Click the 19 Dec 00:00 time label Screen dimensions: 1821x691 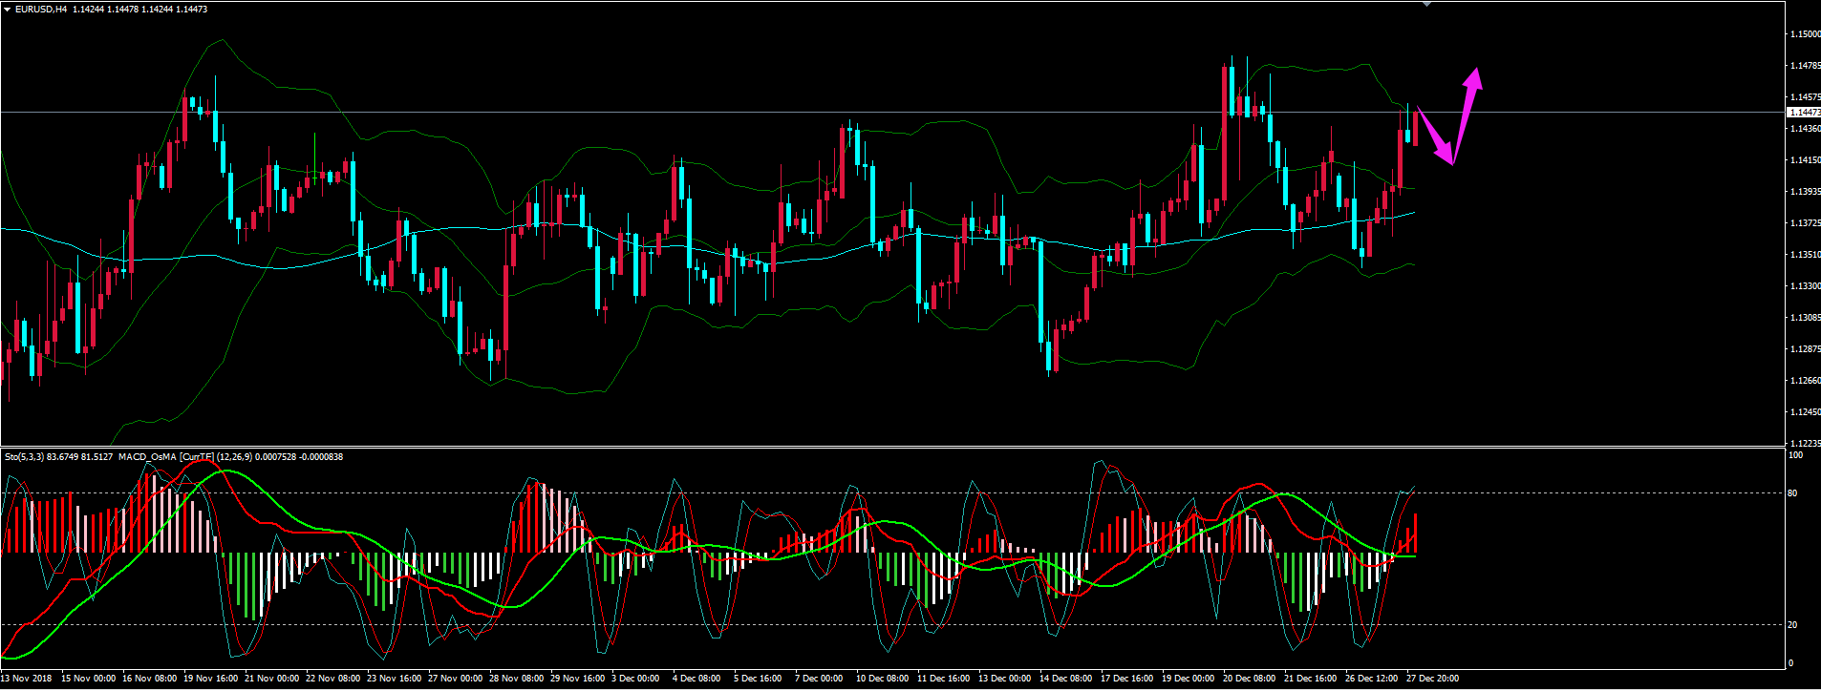coord(1189,679)
